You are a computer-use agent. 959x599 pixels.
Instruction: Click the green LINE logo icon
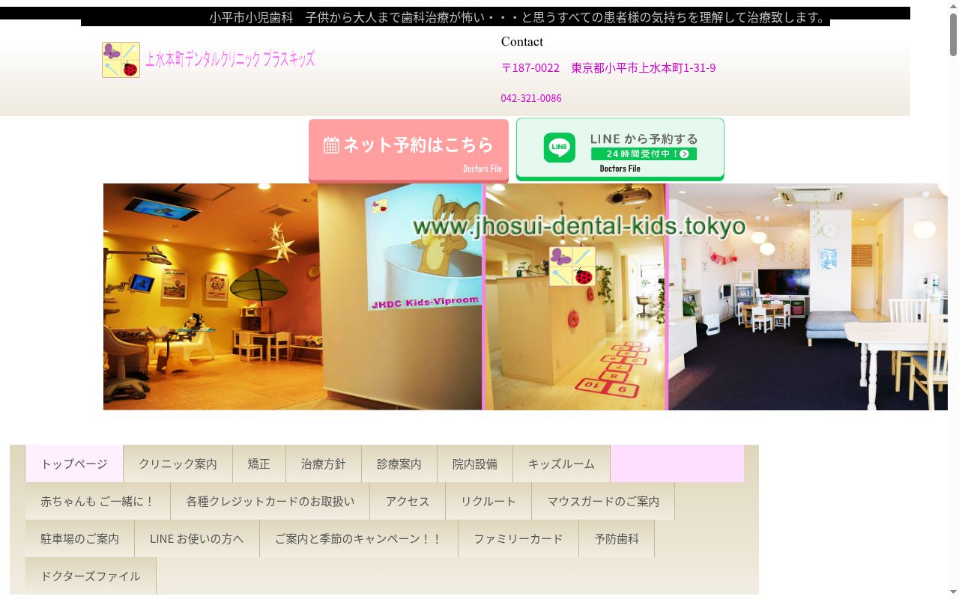(x=560, y=148)
